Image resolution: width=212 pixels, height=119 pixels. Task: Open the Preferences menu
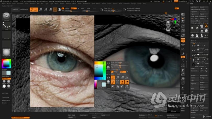tap(87, 4)
